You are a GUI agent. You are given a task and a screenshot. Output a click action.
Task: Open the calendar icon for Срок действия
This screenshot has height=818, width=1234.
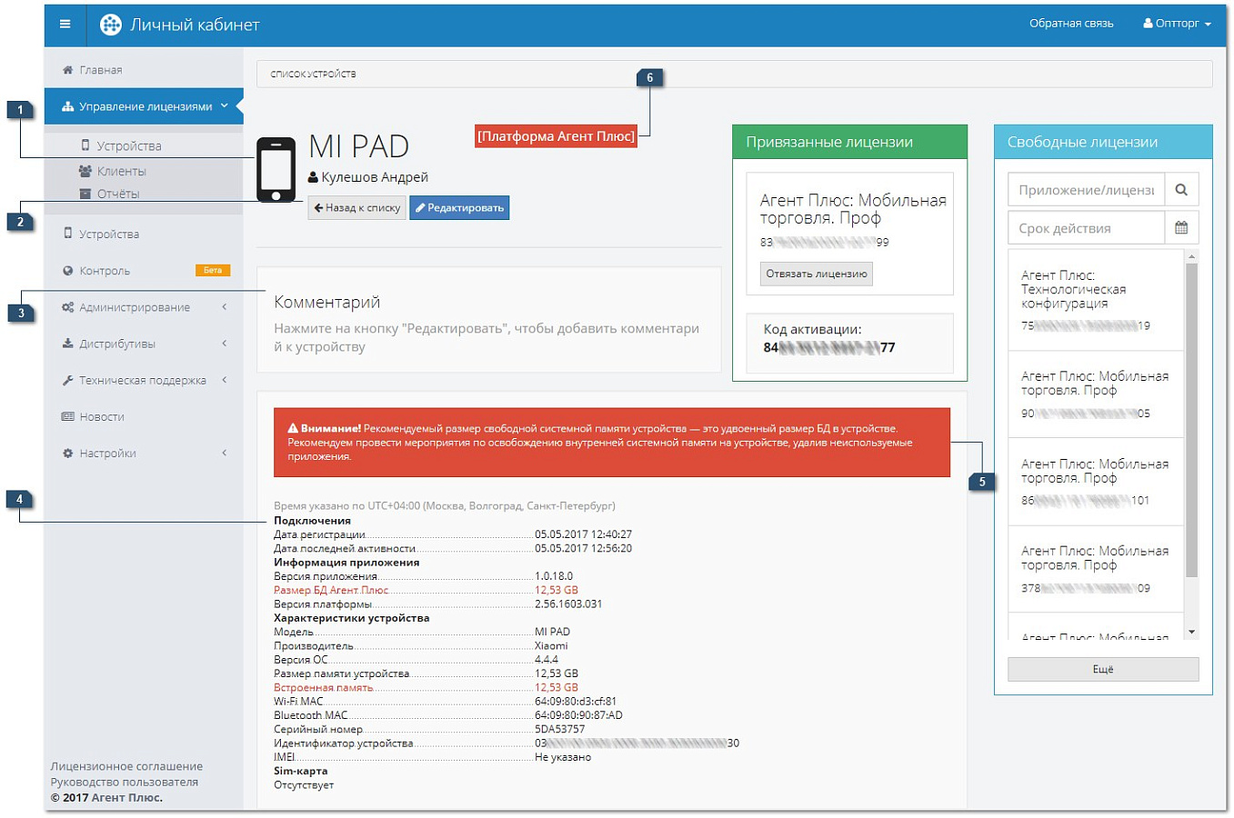coord(1181,228)
